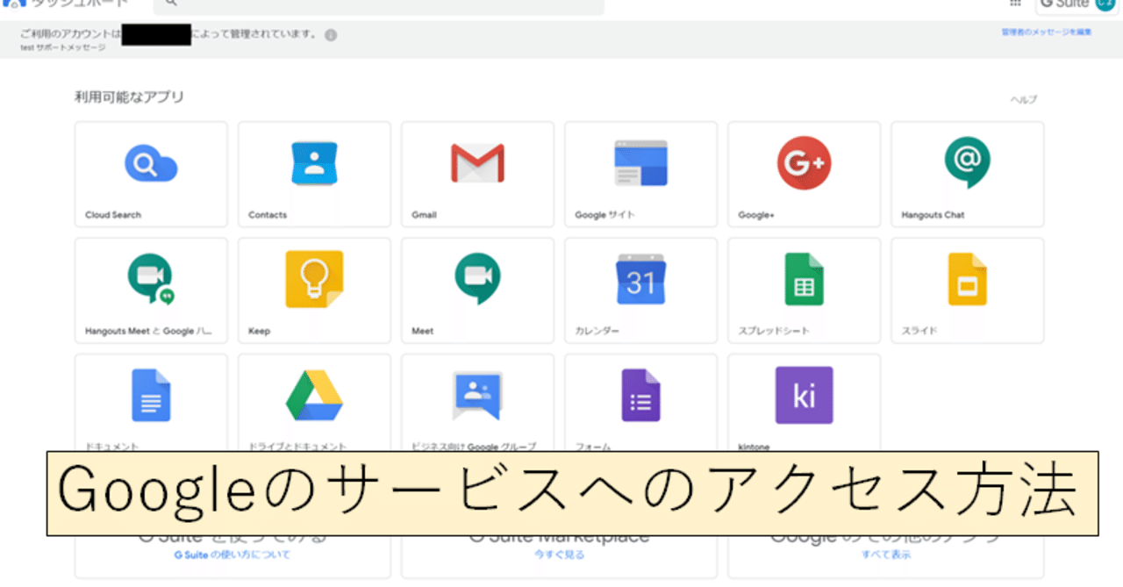The width and height of the screenshot is (1123, 587).
Task: Click the Google サイト label text
Action: click(605, 215)
